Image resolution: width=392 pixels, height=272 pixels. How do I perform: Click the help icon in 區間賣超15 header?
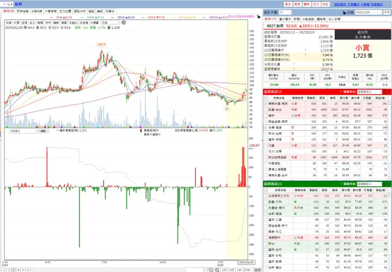[341, 184]
